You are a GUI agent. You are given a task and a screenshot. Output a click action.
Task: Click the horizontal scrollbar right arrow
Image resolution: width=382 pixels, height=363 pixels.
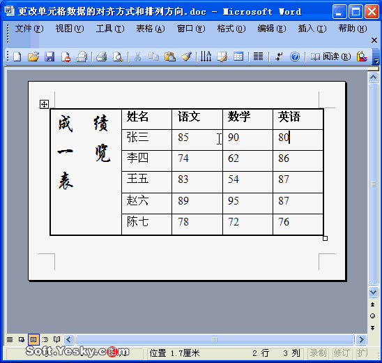361,339
